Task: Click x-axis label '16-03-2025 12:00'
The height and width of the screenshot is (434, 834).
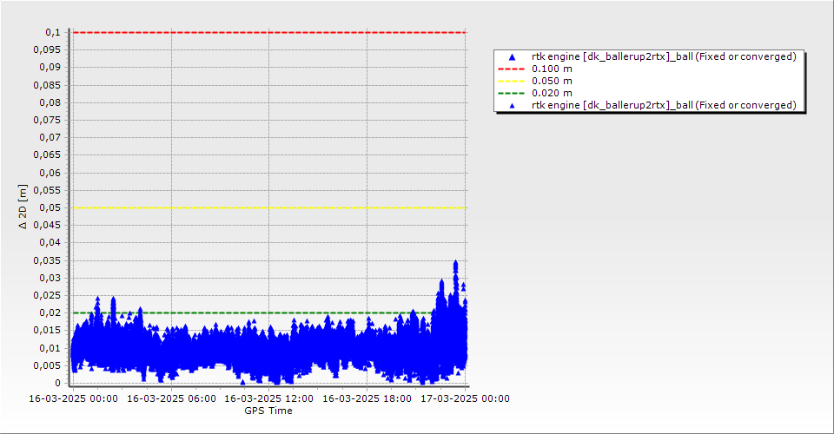Action: [269, 398]
